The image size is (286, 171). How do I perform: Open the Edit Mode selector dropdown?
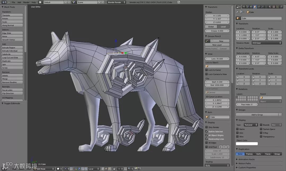pyautogui.click(x=44, y=169)
